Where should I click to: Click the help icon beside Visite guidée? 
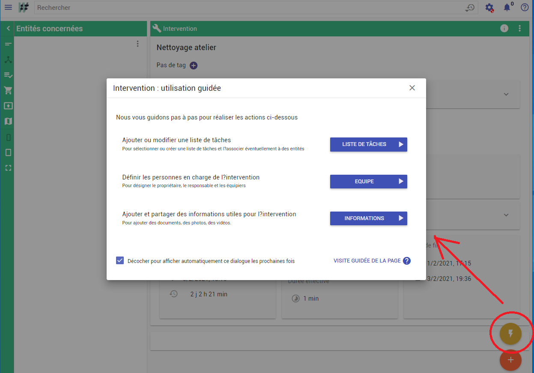pos(407,261)
